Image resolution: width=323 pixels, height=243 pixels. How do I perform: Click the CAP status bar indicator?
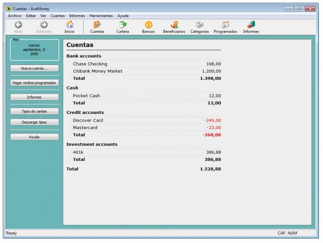[281, 233]
